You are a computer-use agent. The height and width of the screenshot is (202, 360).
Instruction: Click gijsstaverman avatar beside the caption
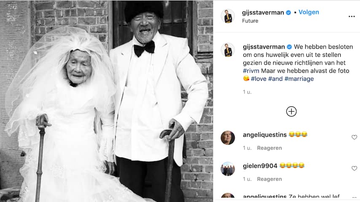click(x=228, y=50)
